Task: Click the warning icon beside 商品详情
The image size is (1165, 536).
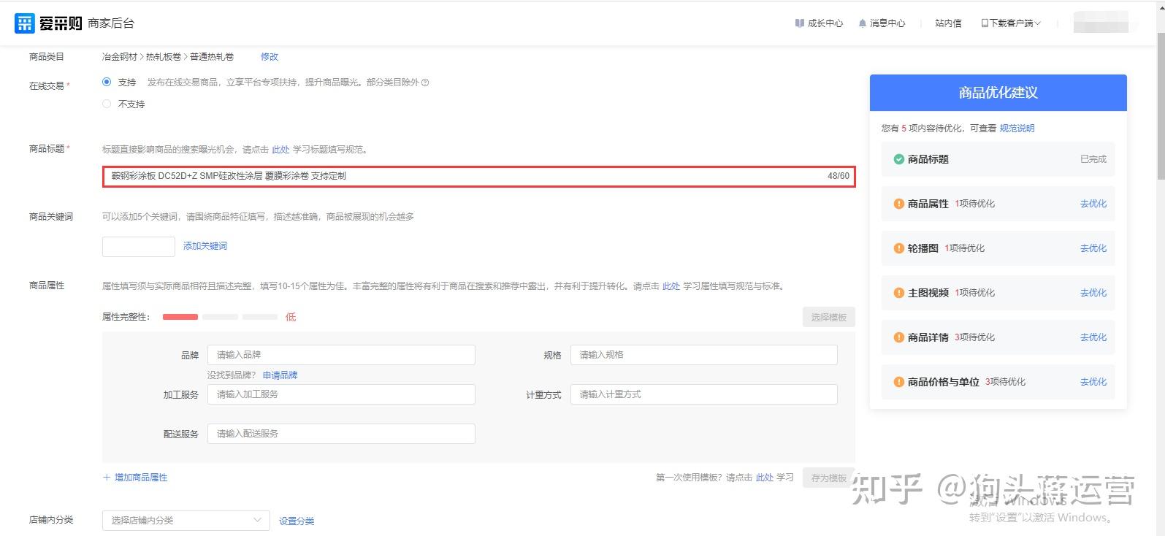Action: coord(898,337)
